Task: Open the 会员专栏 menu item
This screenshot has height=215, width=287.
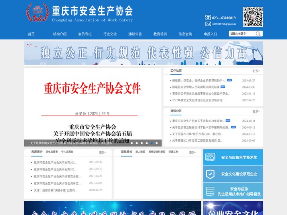Action: point(85,34)
